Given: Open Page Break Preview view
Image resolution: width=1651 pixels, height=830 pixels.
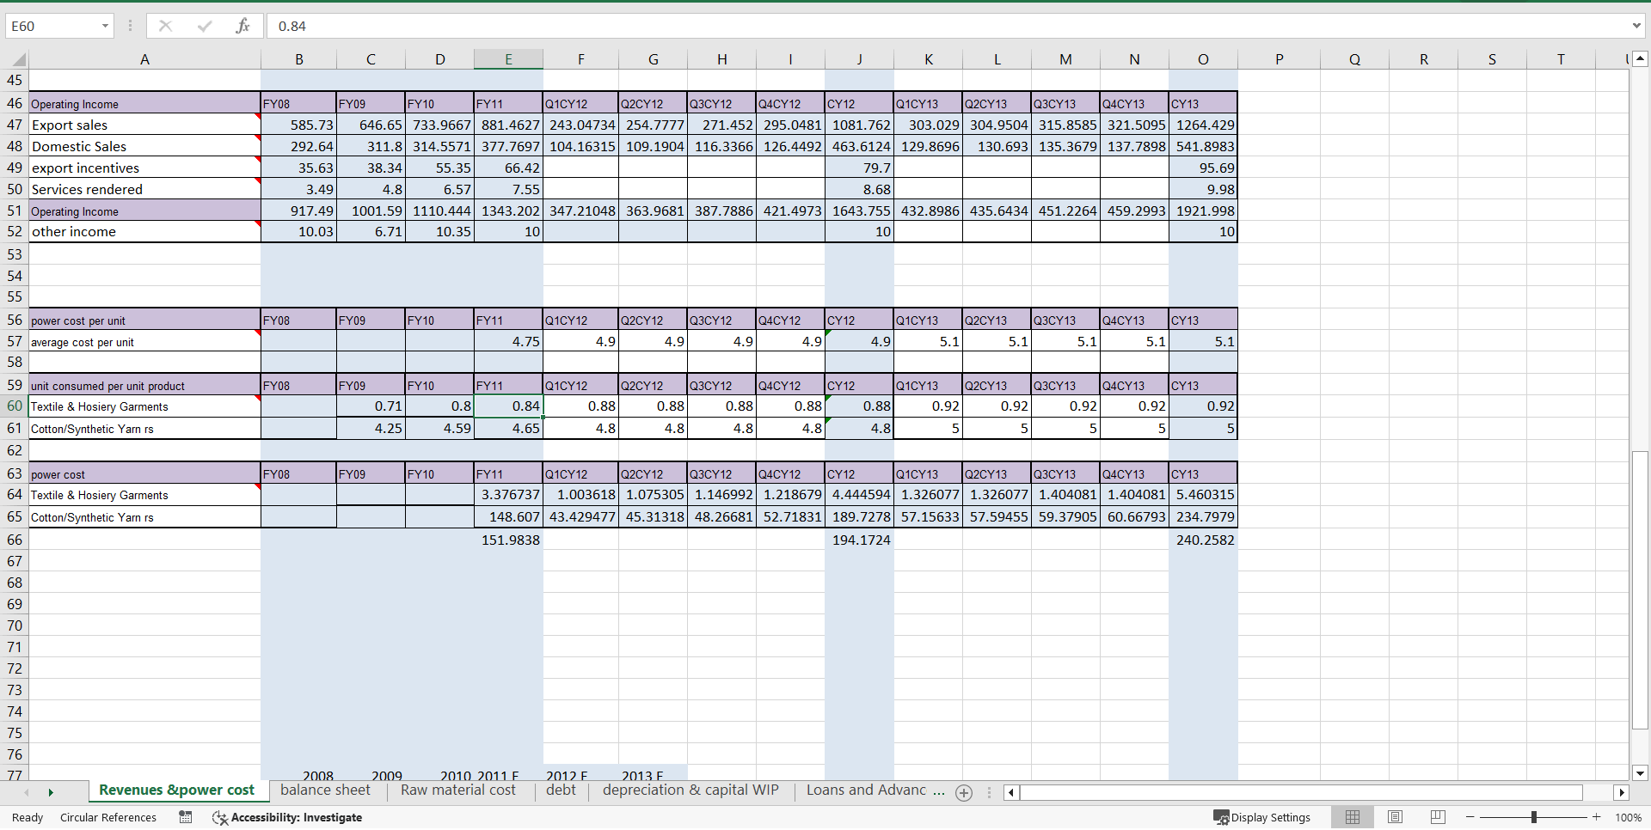Looking at the screenshot, I should point(1437,817).
